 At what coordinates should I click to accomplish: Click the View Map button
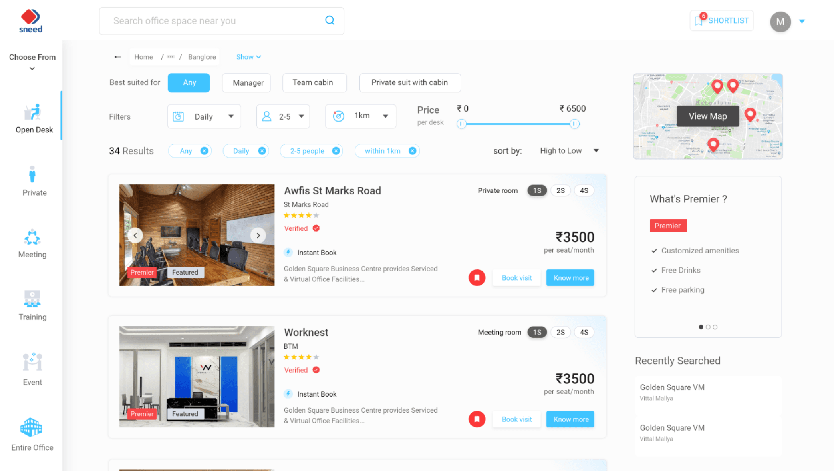pos(707,116)
